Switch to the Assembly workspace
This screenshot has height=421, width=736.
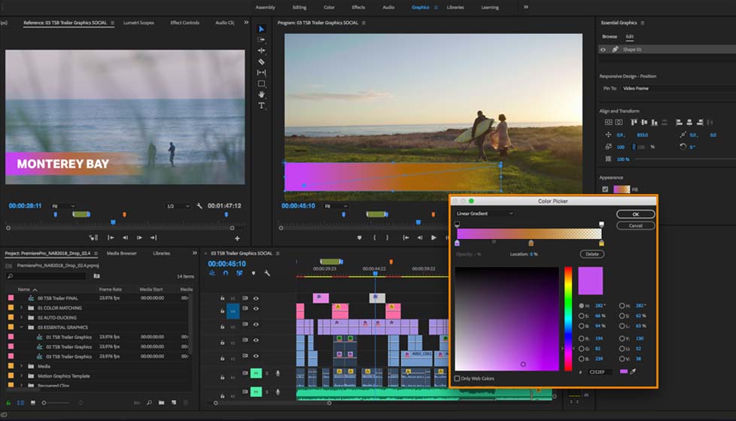pyautogui.click(x=265, y=8)
